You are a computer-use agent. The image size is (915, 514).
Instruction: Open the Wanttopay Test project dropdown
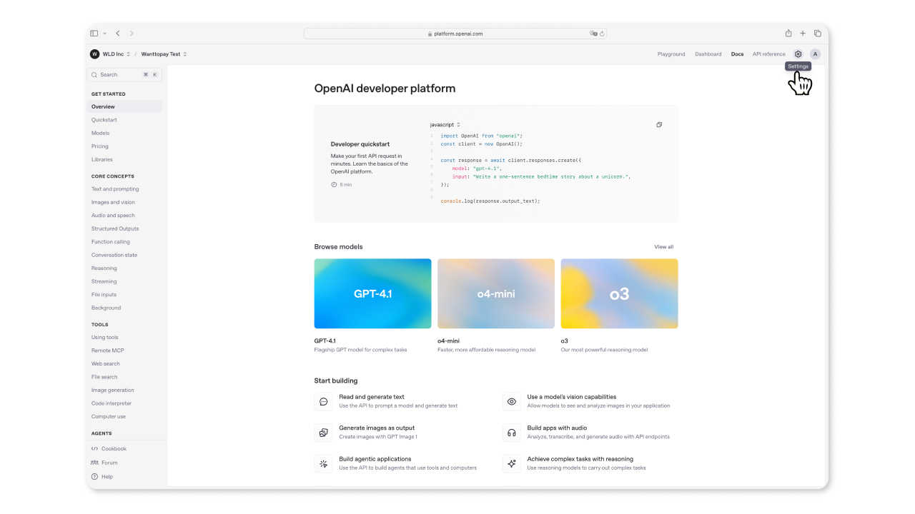point(164,54)
